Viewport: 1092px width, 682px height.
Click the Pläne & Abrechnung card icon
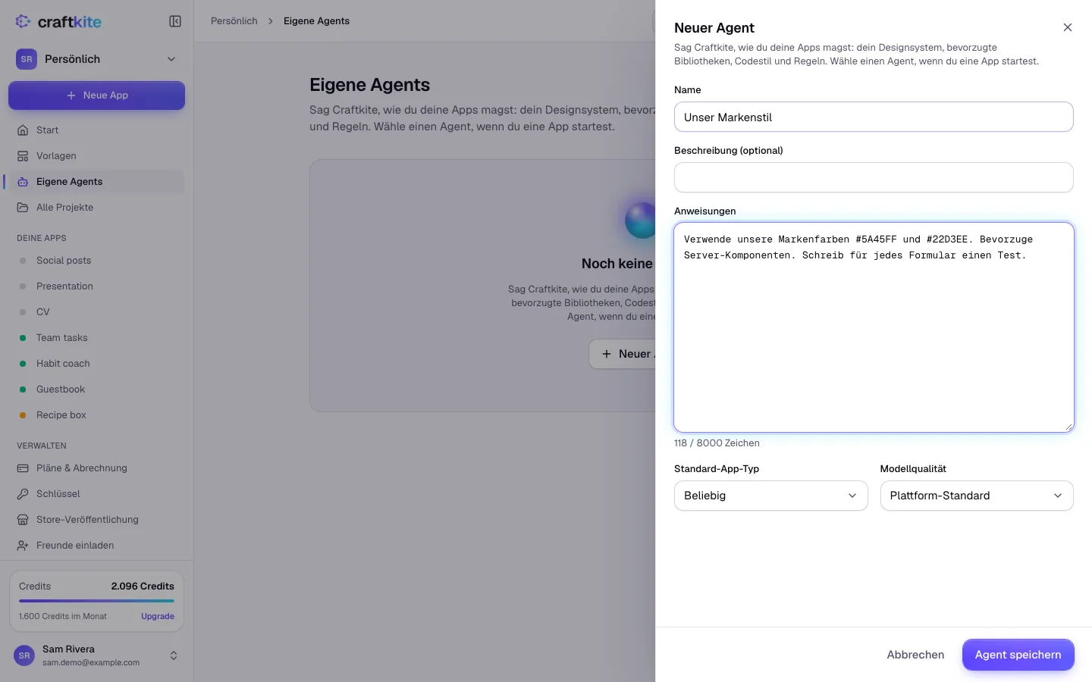(23, 468)
